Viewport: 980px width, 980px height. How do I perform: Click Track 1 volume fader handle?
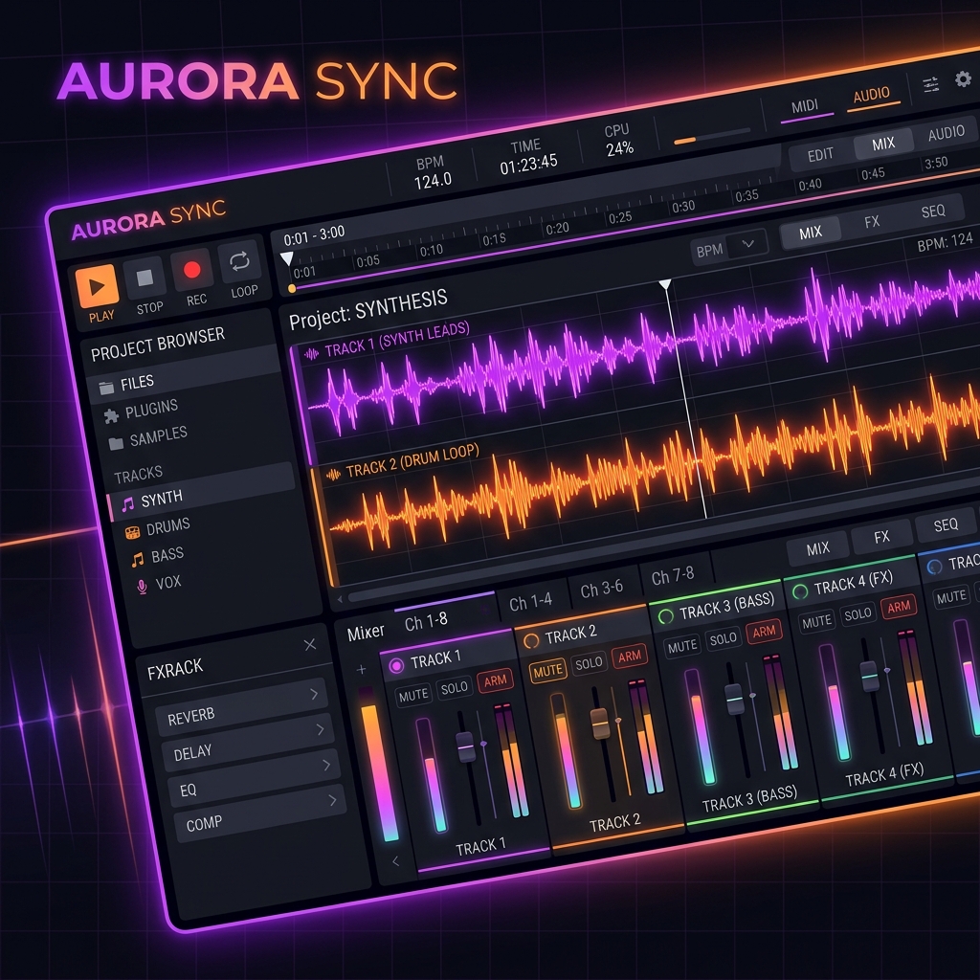(466, 746)
